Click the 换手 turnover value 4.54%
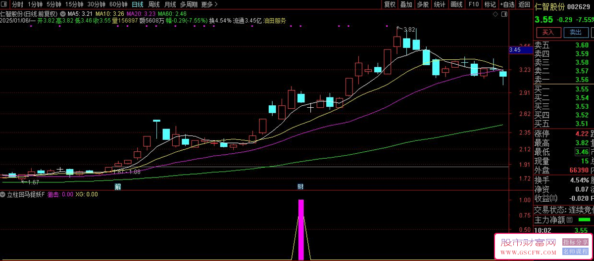 coord(579,180)
